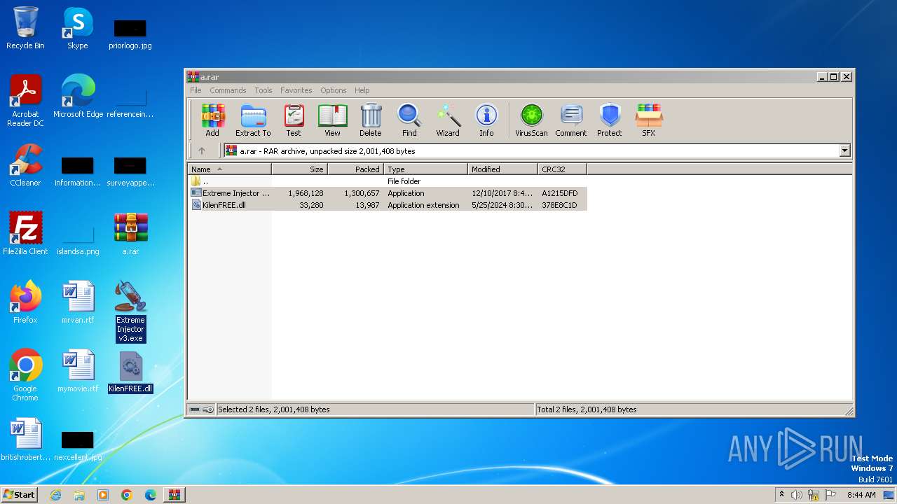The image size is (897, 504).
Task: Run VirusScan on the archive
Action: [531, 120]
